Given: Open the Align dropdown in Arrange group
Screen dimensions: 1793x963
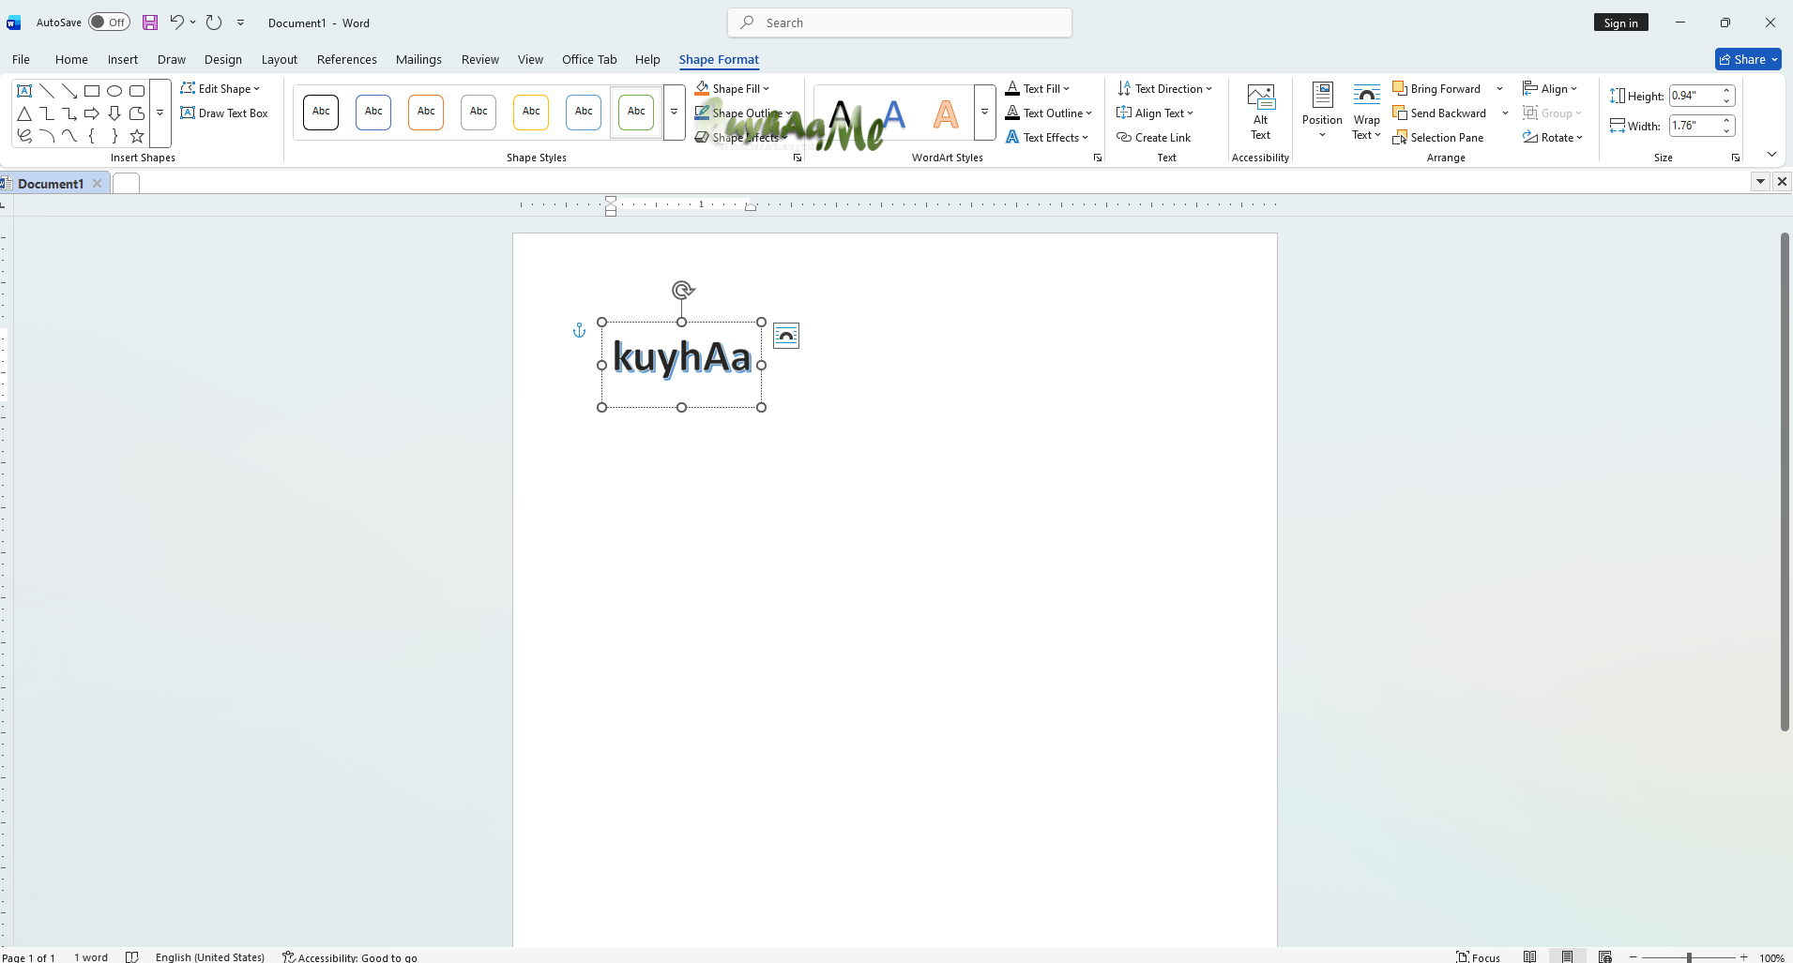Looking at the screenshot, I should coord(1550,88).
